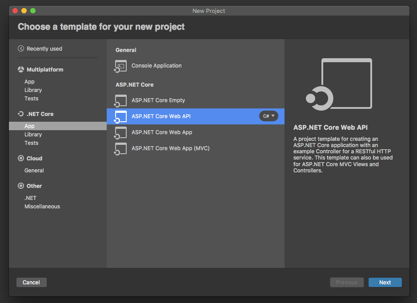Viewport: 417px width, 303px height.
Task: Close the New Project window
Action: (x=15, y=11)
